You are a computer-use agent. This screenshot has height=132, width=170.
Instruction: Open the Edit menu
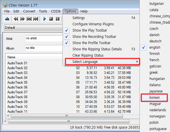tap(16, 11)
